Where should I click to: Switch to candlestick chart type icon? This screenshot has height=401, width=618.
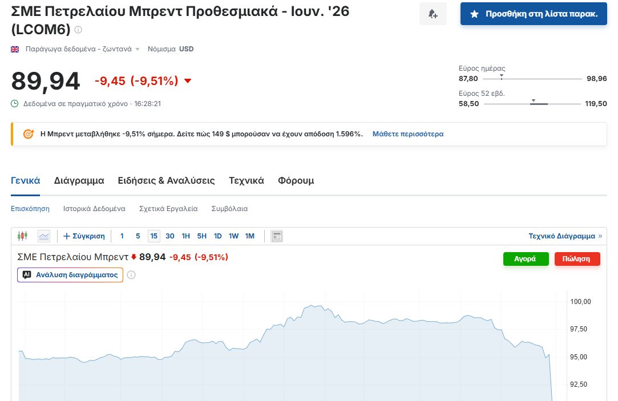point(22,236)
